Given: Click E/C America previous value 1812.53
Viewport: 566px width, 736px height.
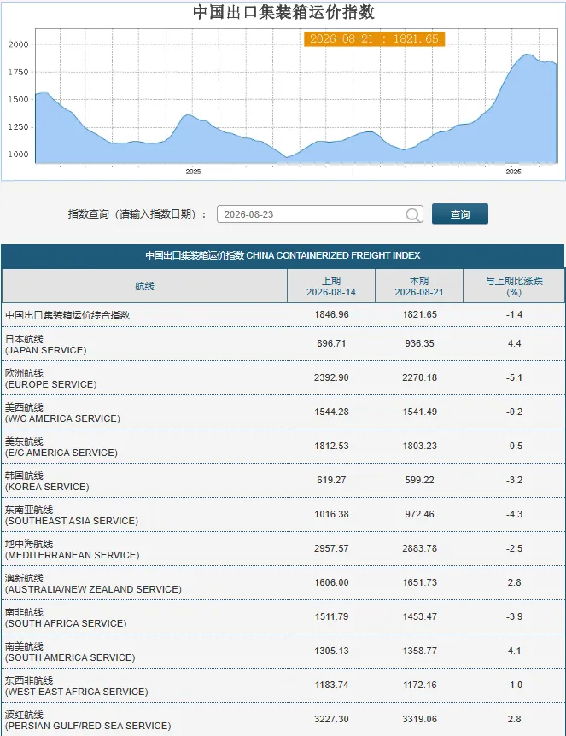Looking at the screenshot, I should click(331, 446).
